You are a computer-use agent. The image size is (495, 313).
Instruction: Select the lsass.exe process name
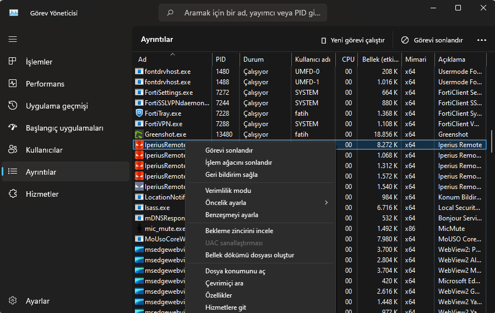pos(157,208)
